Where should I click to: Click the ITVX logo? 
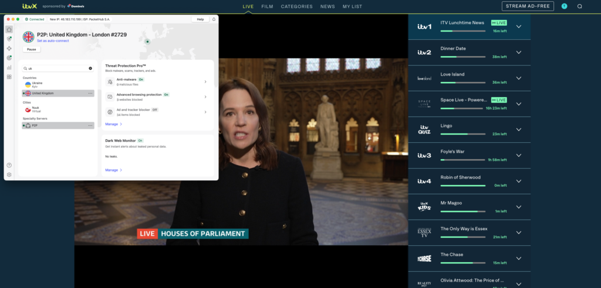point(29,6)
